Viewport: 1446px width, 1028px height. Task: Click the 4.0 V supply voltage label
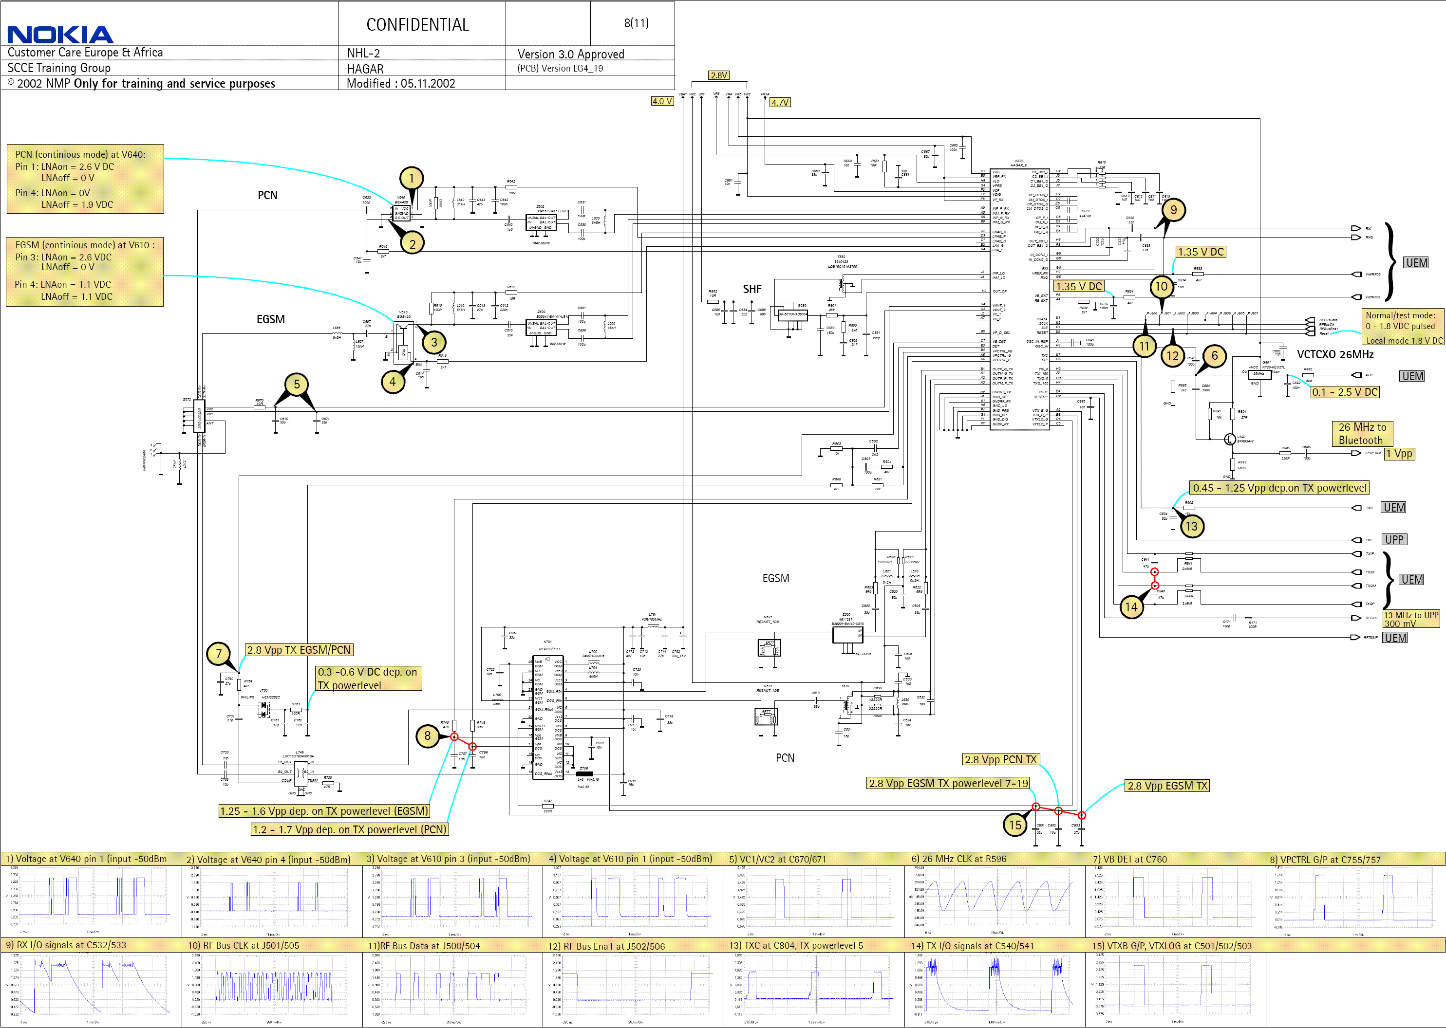pyautogui.click(x=662, y=101)
